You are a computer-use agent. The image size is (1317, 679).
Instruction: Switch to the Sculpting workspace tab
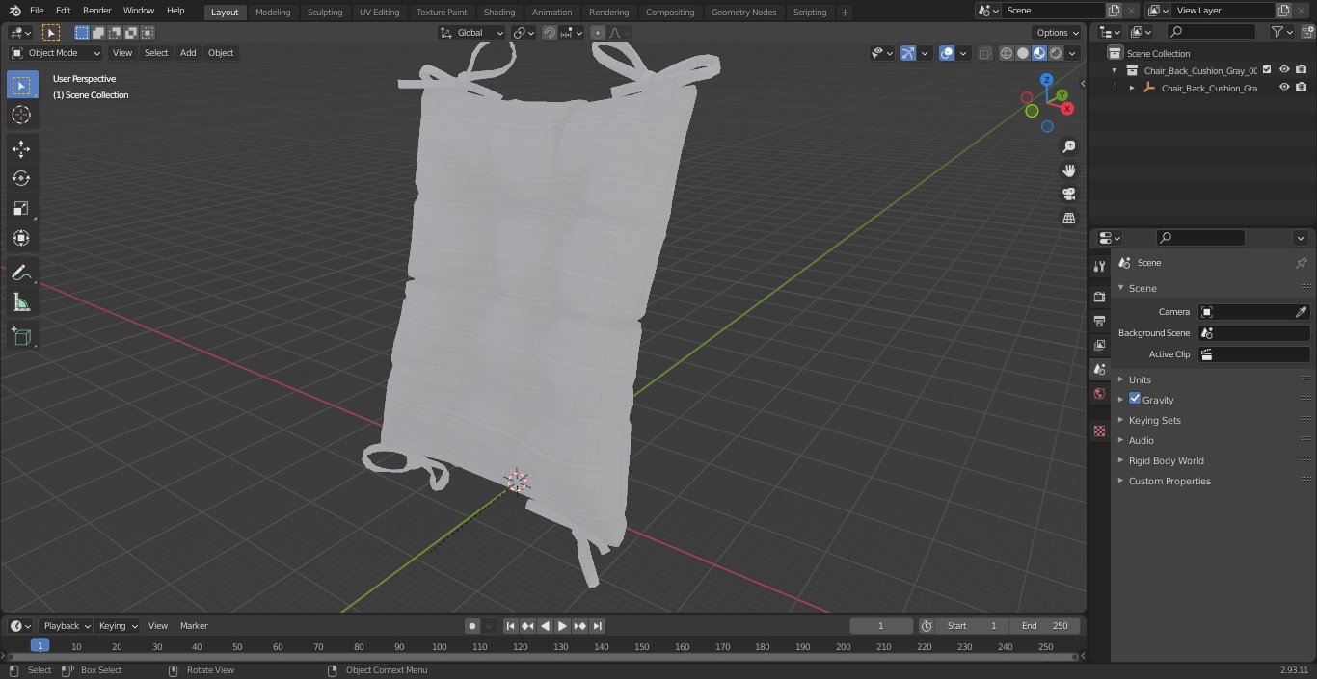tap(325, 13)
